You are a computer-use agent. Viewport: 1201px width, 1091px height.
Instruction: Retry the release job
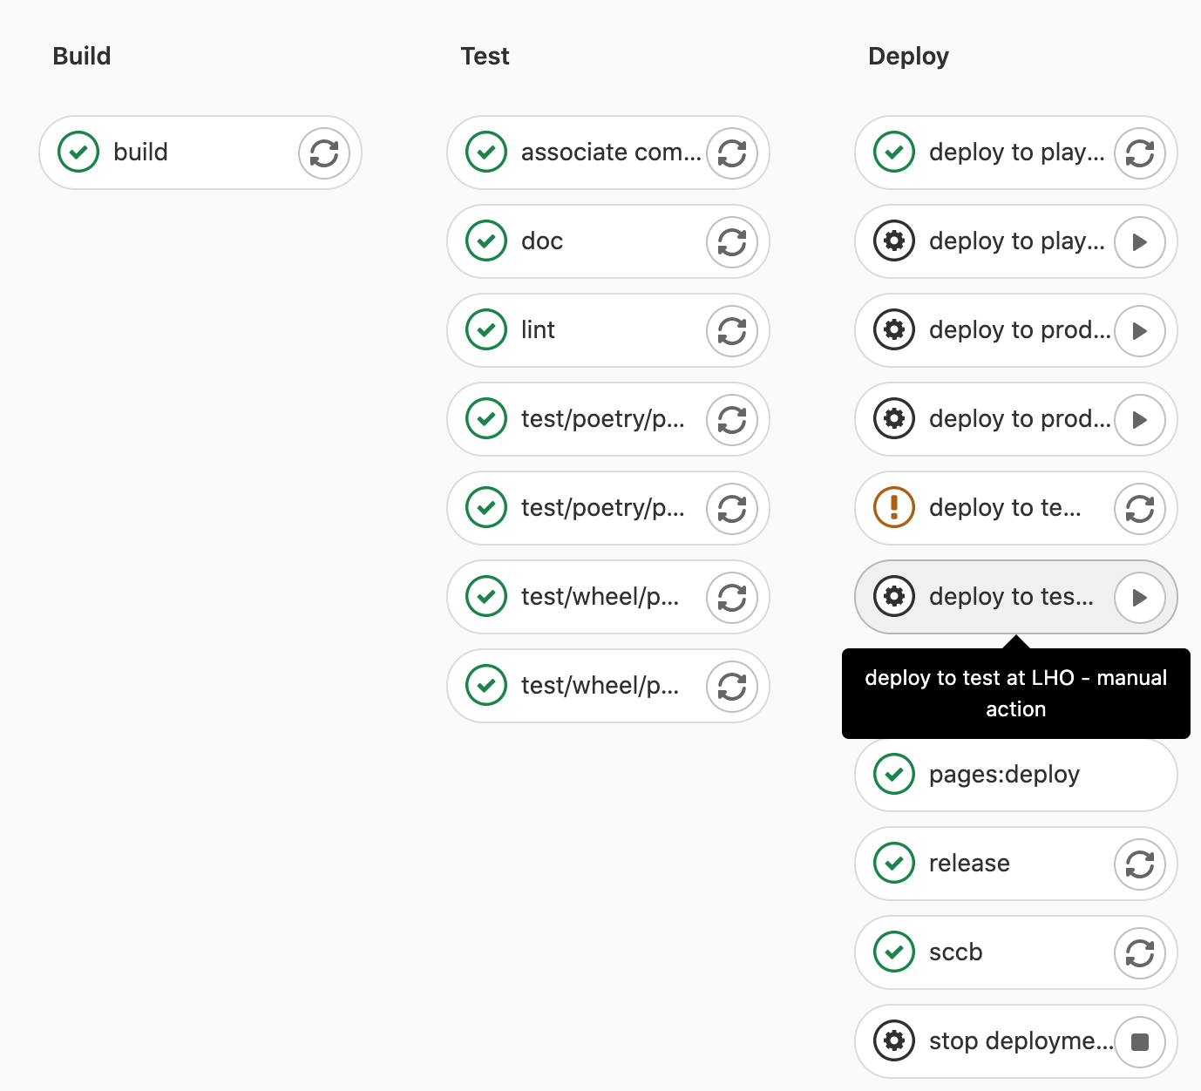[x=1140, y=864]
